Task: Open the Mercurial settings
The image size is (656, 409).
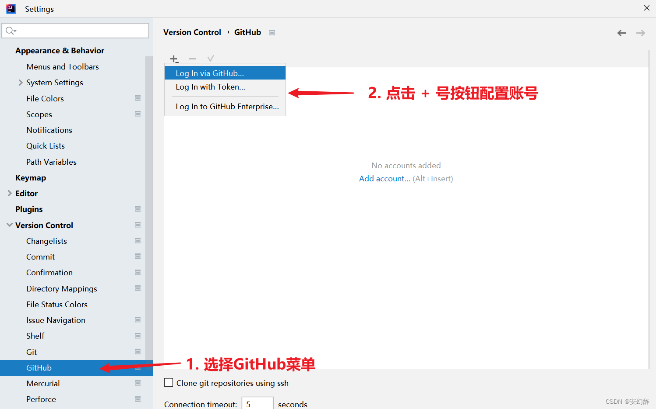Action: click(43, 384)
